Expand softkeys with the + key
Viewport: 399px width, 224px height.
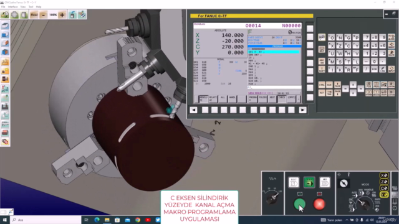point(299,99)
